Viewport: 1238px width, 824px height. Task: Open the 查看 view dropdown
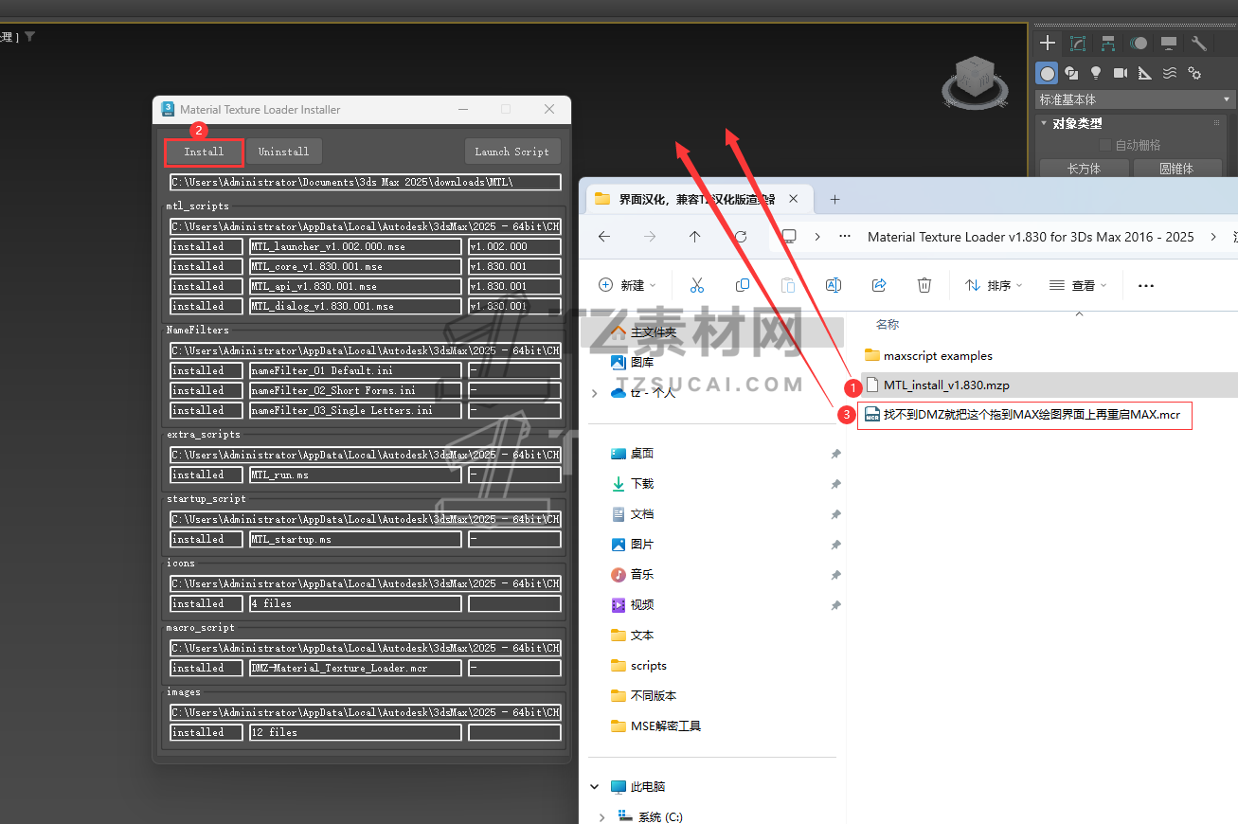pyautogui.click(x=1078, y=285)
